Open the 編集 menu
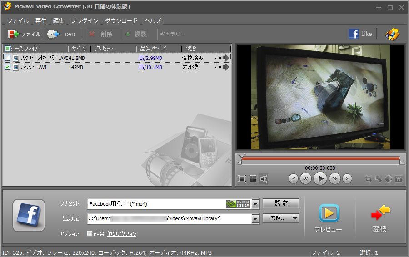409x257 pixels. coord(59,20)
